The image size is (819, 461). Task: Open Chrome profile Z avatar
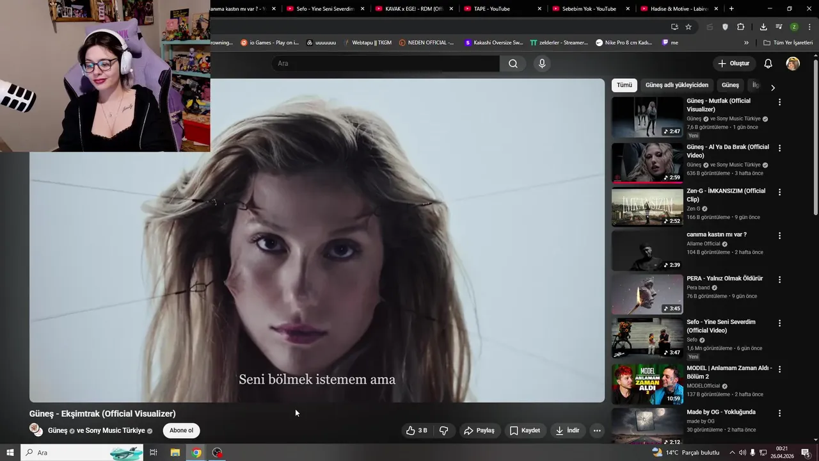[794, 27]
